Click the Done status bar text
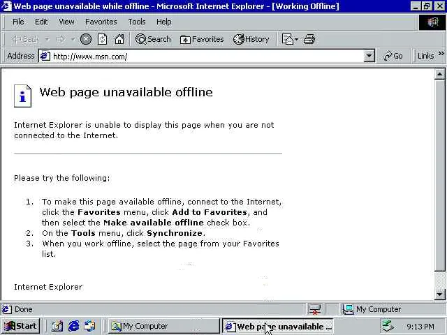 click(x=23, y=309)
